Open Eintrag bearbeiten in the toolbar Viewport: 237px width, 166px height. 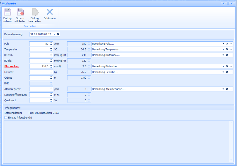click(35, 12)
